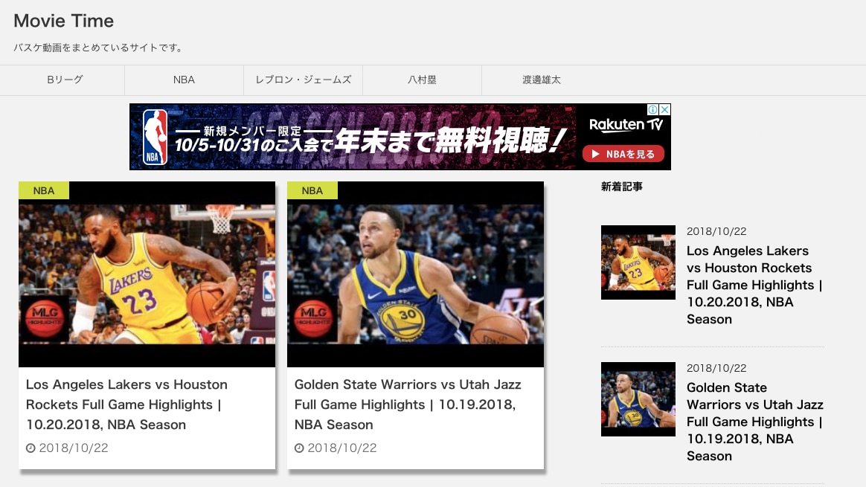Click sidebar date above Warriors article

716,368
